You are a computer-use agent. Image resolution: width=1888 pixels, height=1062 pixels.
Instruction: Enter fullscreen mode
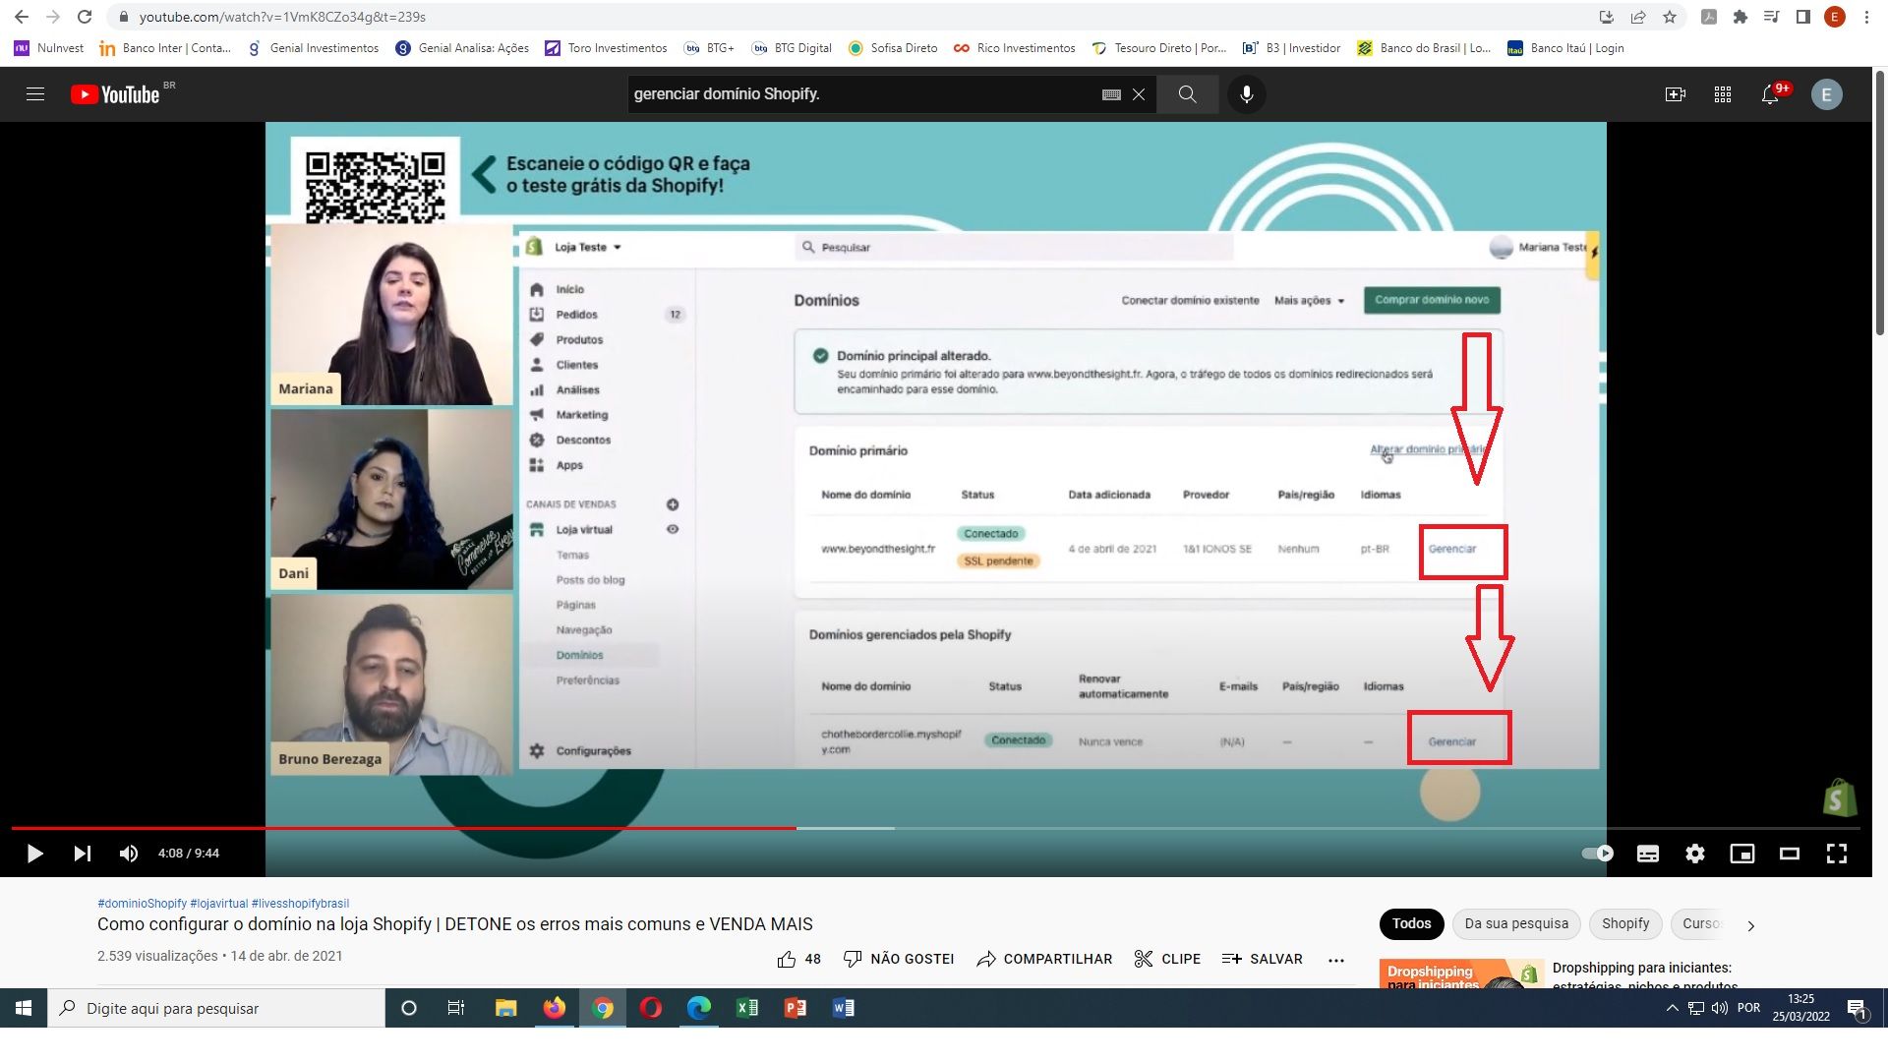tap(1837, 854)
